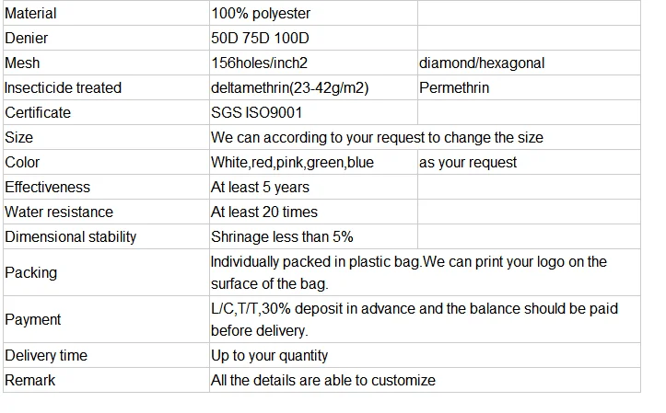This screenshot has width=666, height=413.
Task: Select the diamond/hexagonal cell
Action: (x=482, y=63)
